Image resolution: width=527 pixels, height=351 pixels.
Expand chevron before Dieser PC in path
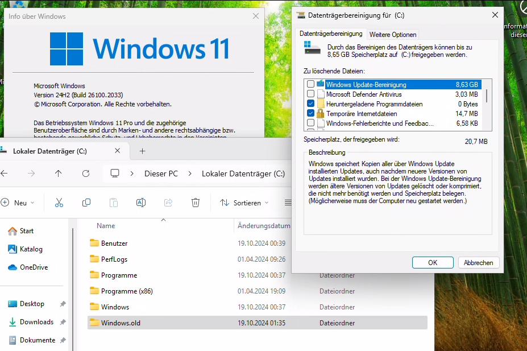[132, 174]
